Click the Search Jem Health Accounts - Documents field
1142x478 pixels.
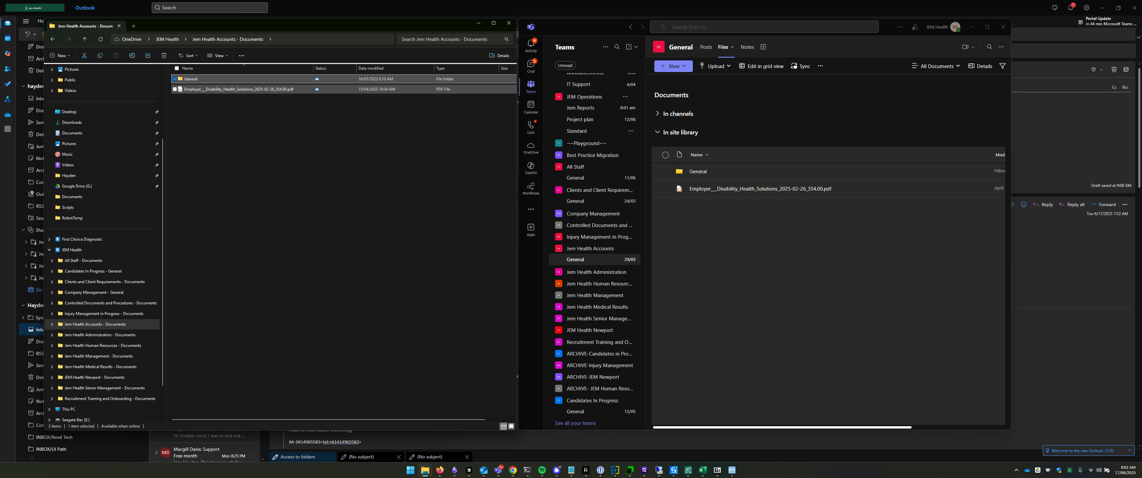(454, 39)
